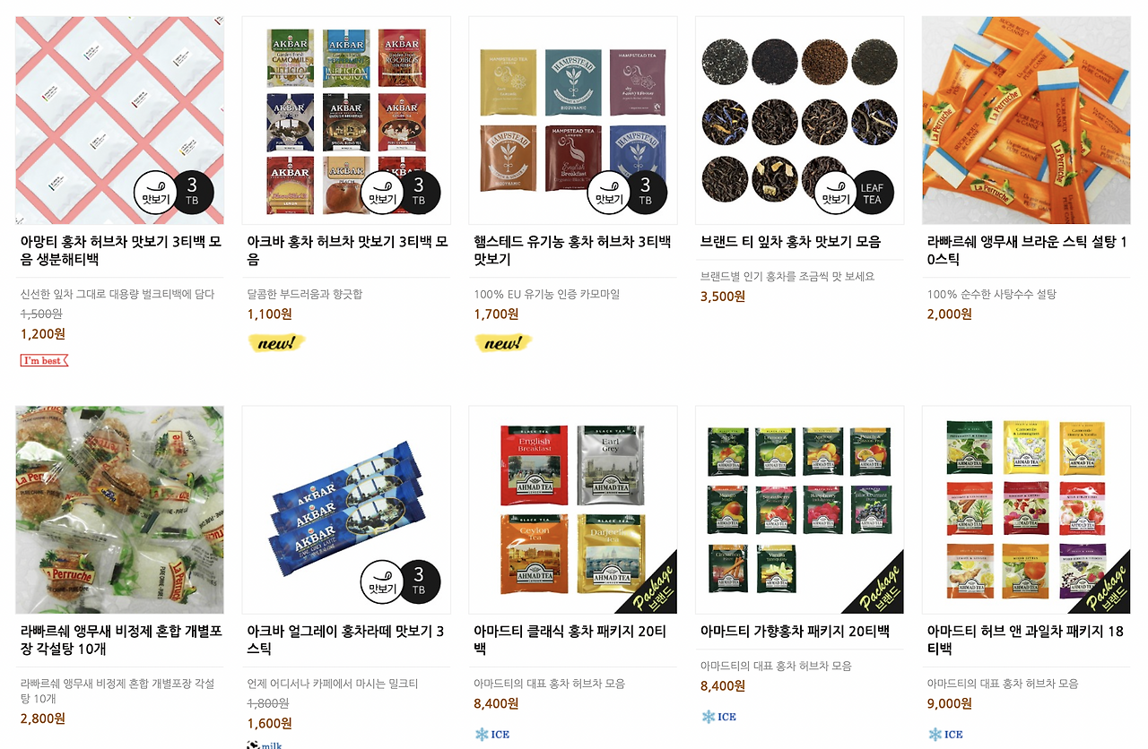Viewport: 1148px width, 749px height.
Task: Open 아크바 홍차 허브차 맛보기 3티백 모음 title
Action: pos(347,251)
